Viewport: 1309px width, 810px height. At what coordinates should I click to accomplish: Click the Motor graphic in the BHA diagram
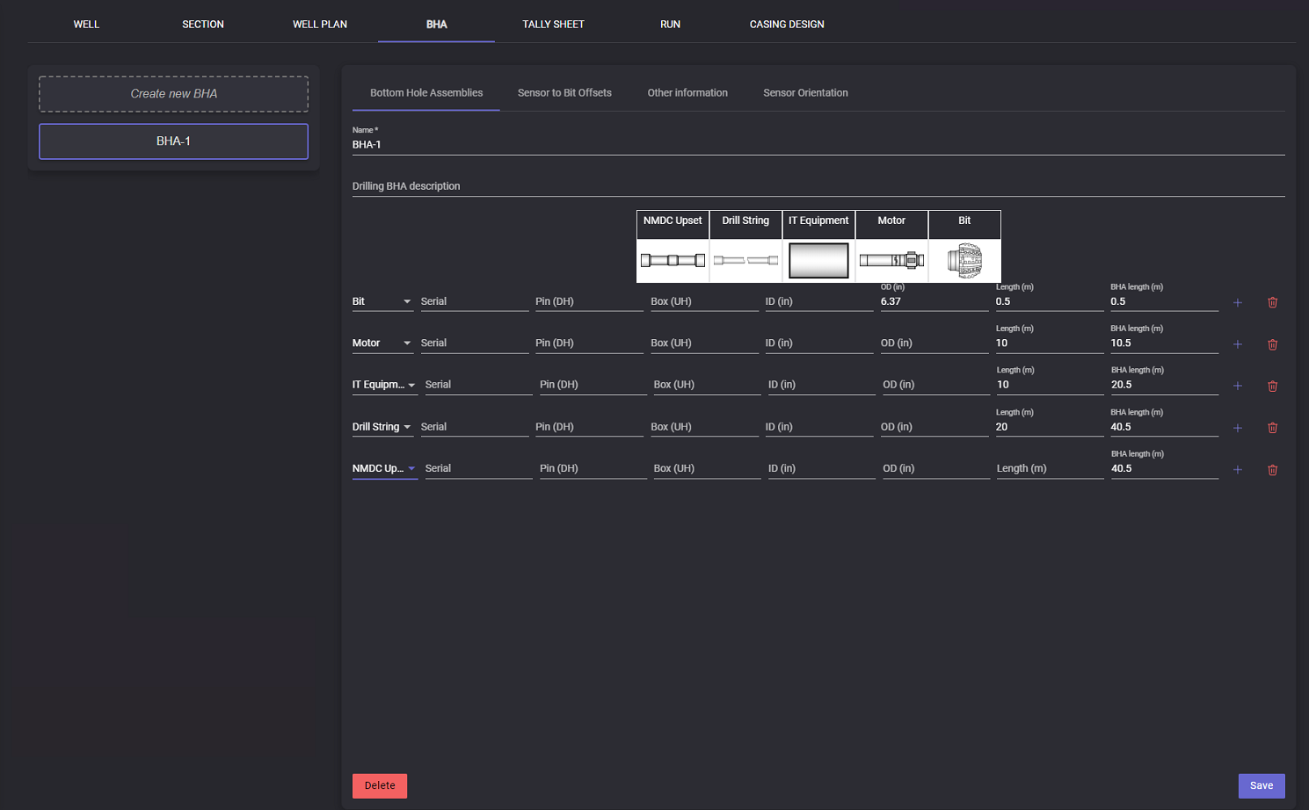pos(891,260)
